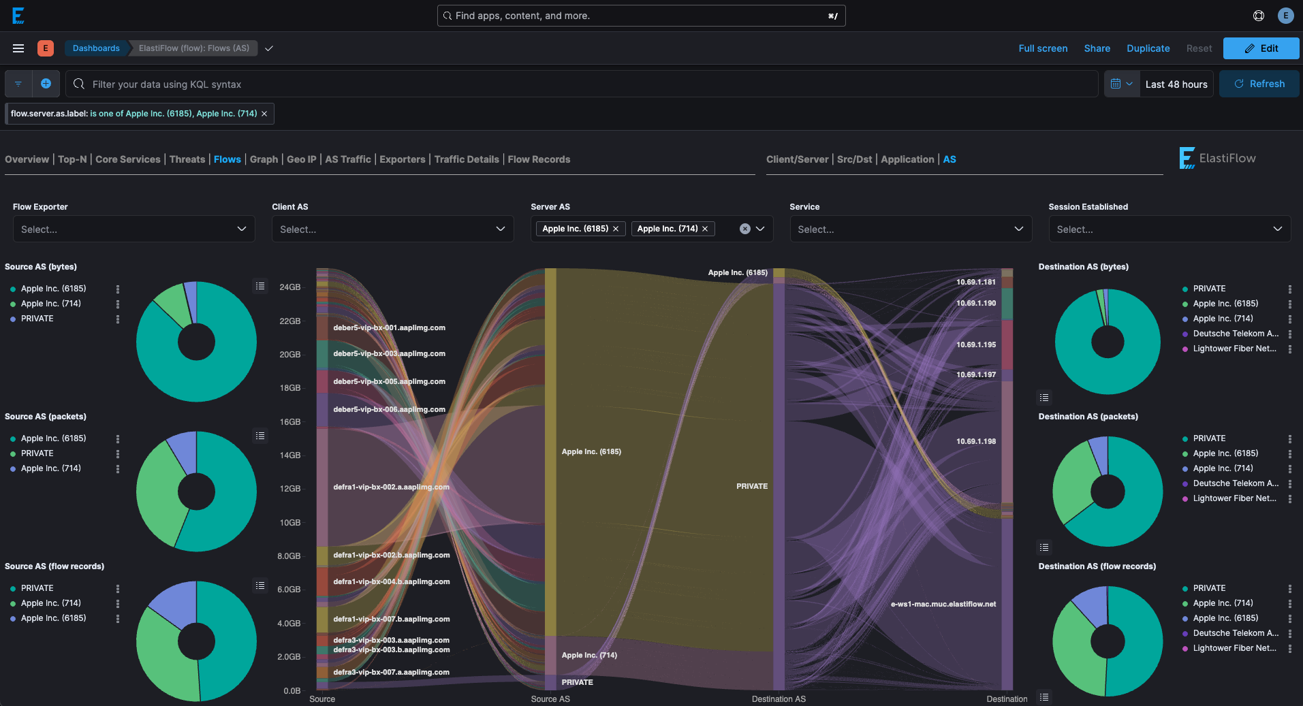This screenshot has height=706, width=1303.
Task: Toggle legend for Destination AS (flow records) chart
Action: (1044, 697)
